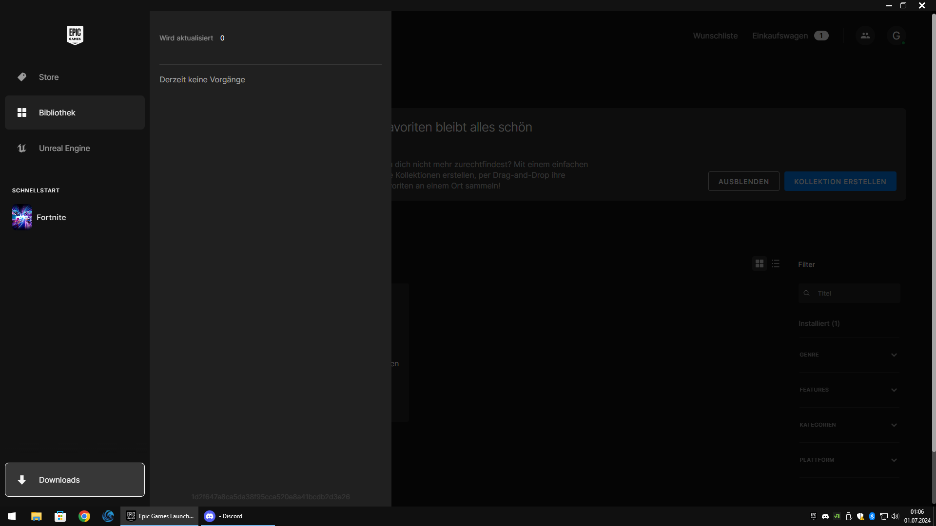Screen dimensions: 936x526
Task: Click the network tray icon
Action: point(884,516)
